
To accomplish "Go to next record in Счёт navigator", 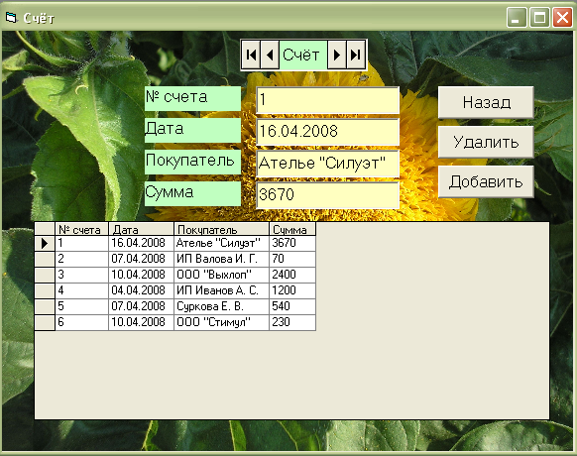I will (x=337, y=55).
